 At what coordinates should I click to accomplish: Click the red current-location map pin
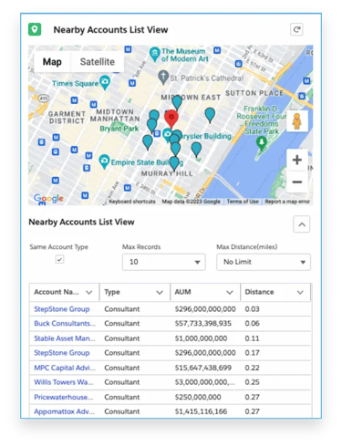[x=171, y=120]
